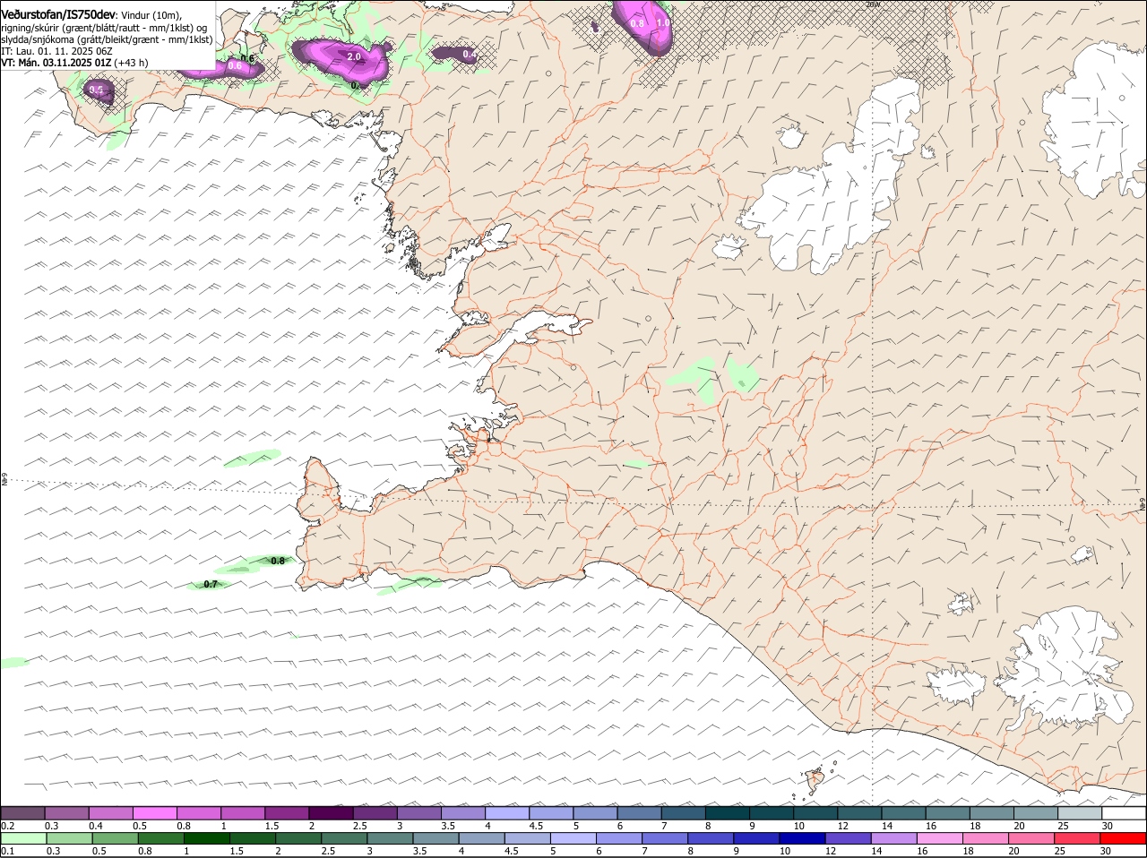Viewport: 1147px width, 858px height.
Task: Click the white 0.5 label in the purple snow cell
Action: coord(97,90)
